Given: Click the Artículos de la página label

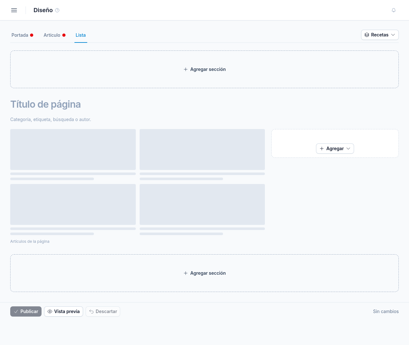Looking at the screenshot, I should pos(30,241).
